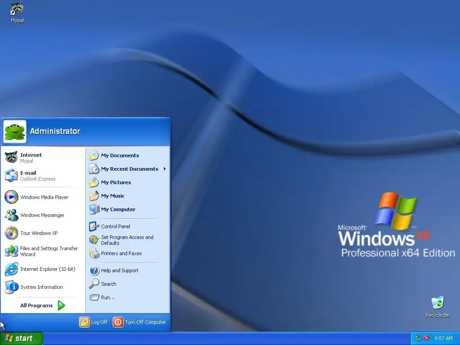This screenshot has width=460, height=345.
Task: Click My Recent Documents icon
Action: coord(94,169)
